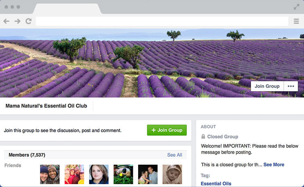Open the dark-haired woman portrait thumbnail
The height and width of the screenshot is (187, 304).
click(99, 174)
